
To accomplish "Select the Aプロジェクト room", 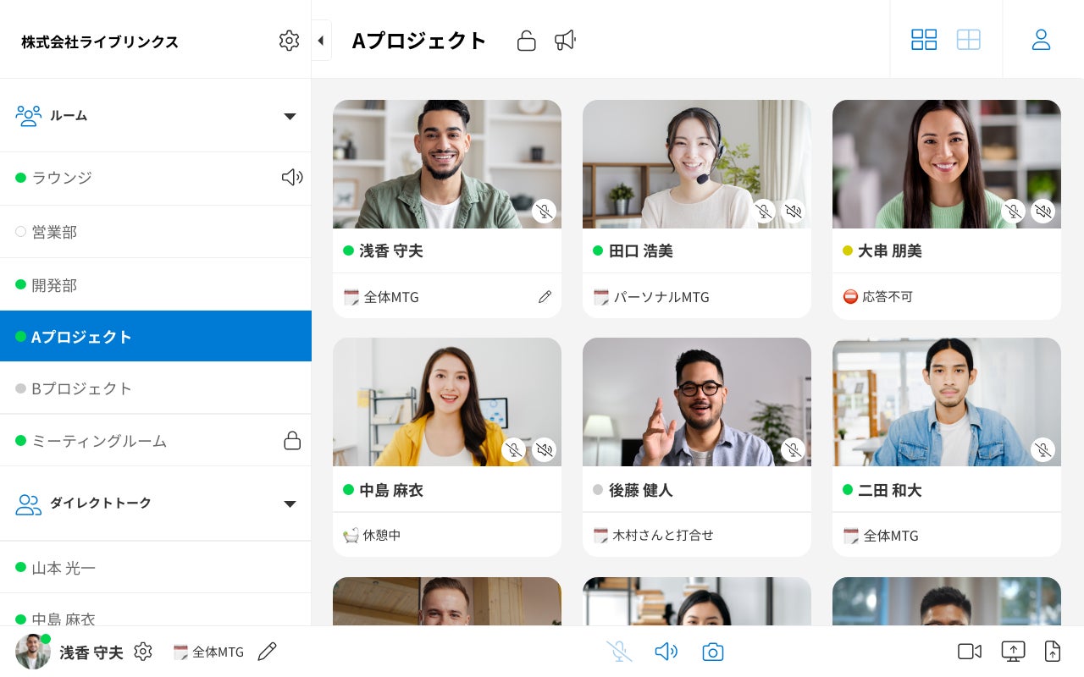I will coord(156,336).
